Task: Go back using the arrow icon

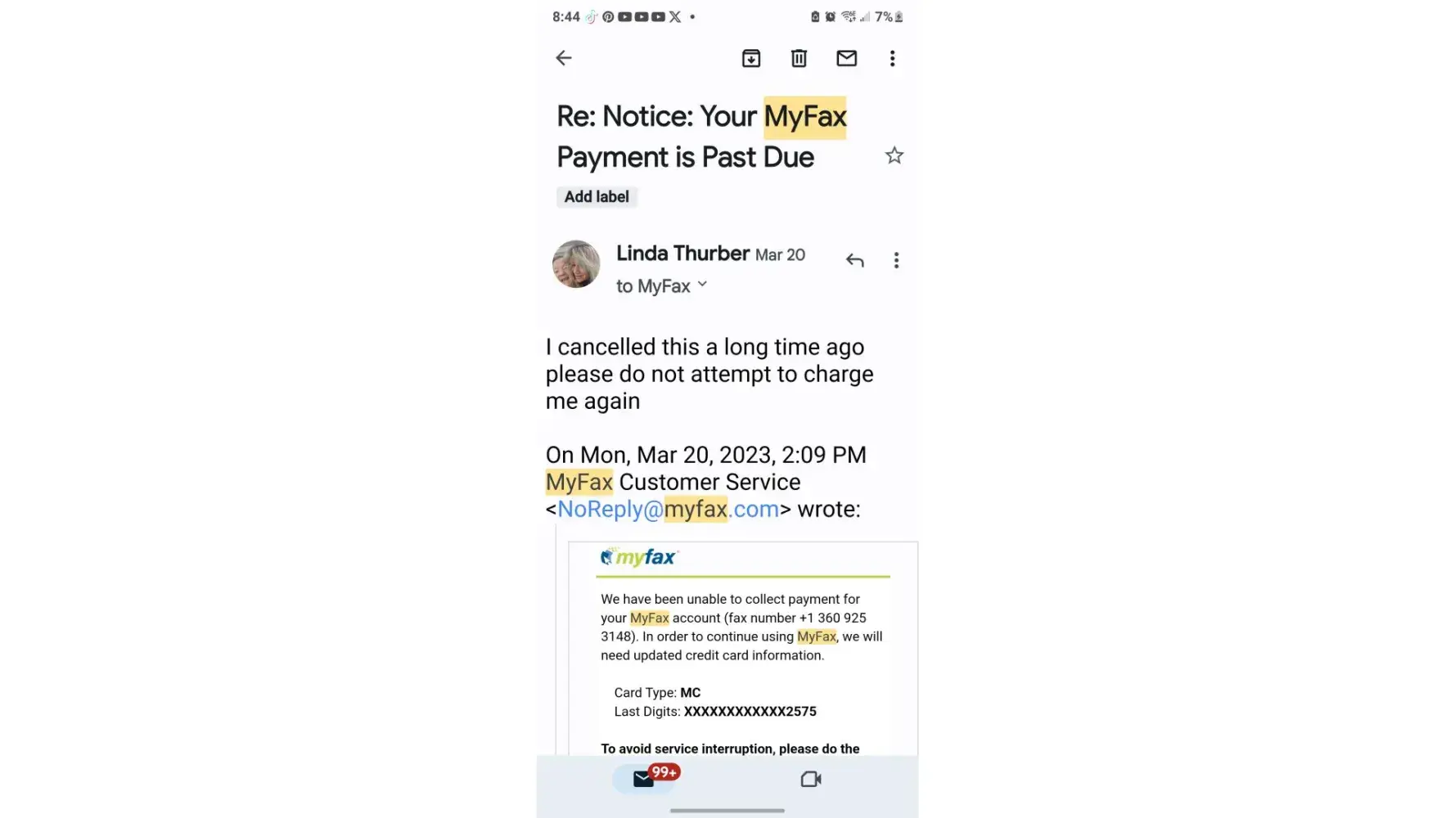Action: (563, 58)
